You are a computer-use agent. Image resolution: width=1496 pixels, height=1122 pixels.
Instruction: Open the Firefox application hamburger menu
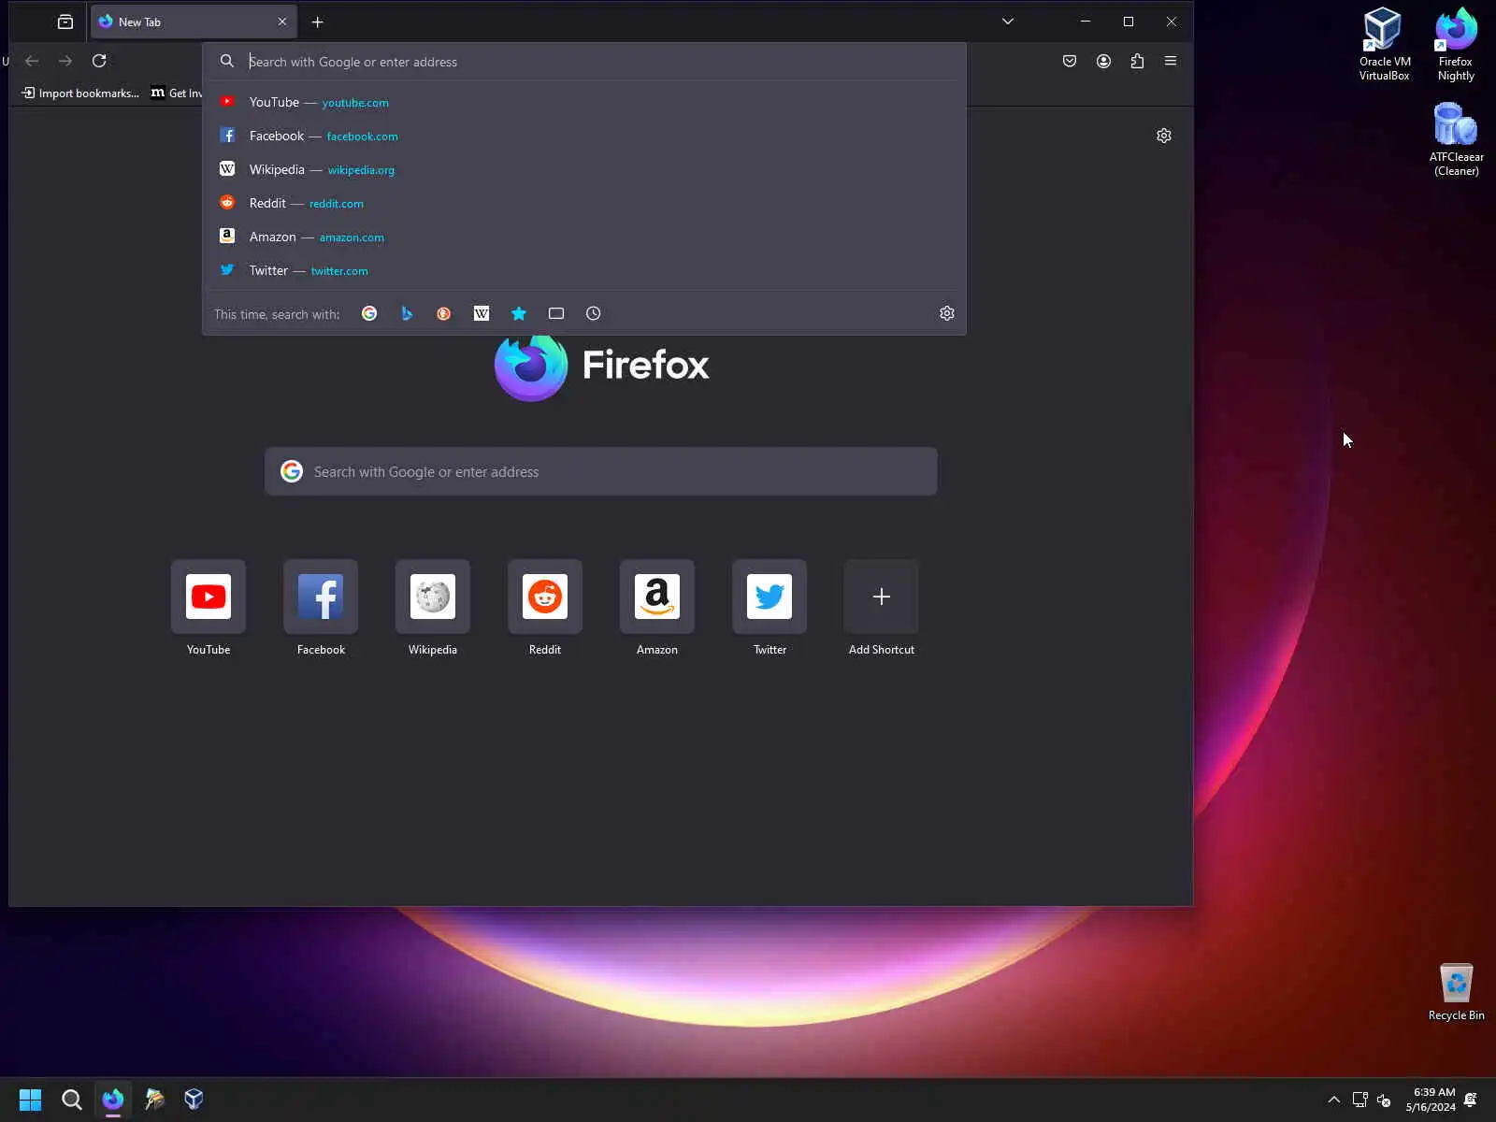click(x=1171, y=61)
